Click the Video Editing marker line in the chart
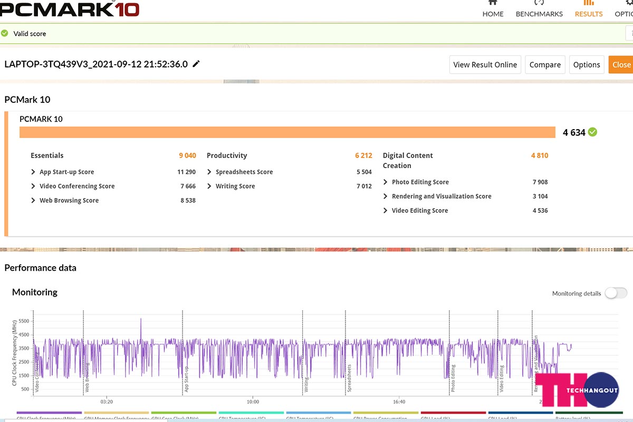This screenshot has width=633, height=422. point(498,352)
